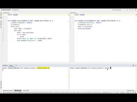Viewport: 137px width, 102px height.
Task: Click the smart commands execution status message
Action: (x=52, y=93)
